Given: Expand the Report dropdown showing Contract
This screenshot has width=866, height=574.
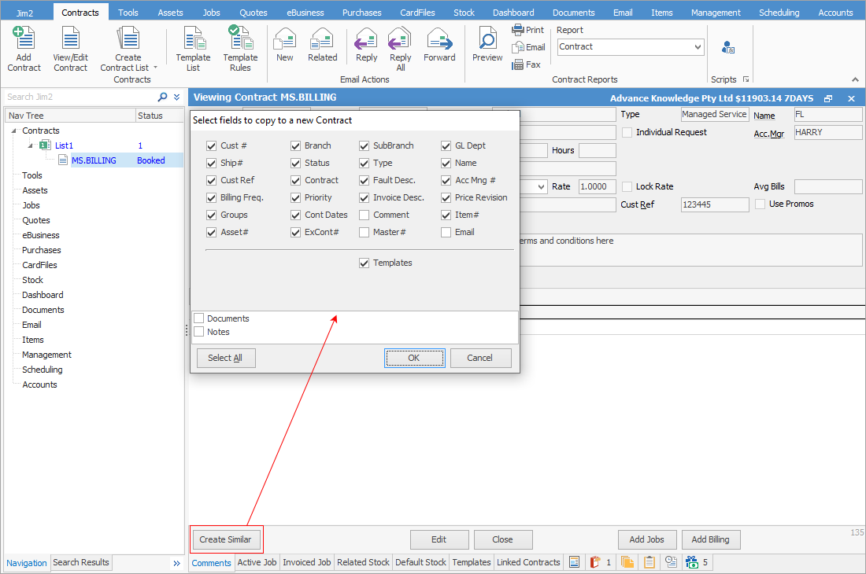Looking at the screenshot, I should tap(698, 47).
